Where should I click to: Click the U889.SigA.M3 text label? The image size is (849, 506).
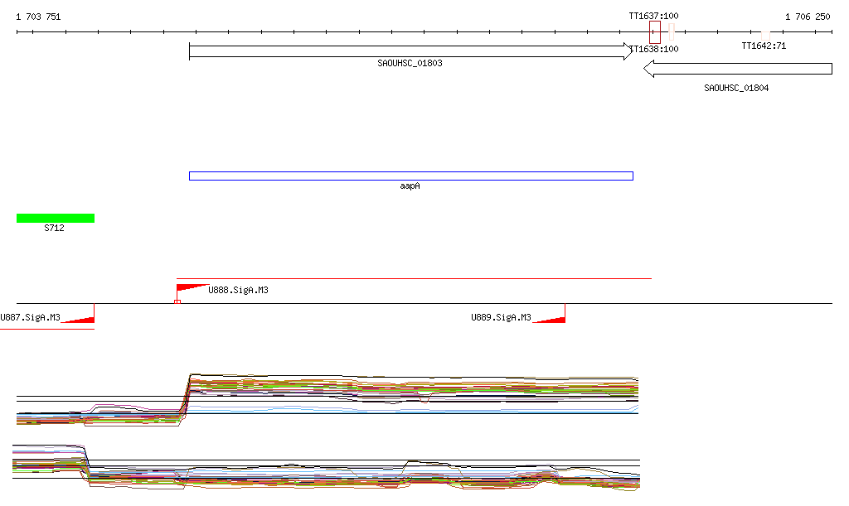(501, 317)
